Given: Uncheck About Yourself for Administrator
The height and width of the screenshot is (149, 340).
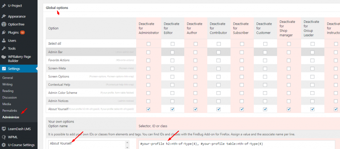Looking at the screenshot, I should pyautogui.click(x=148, y=109).
